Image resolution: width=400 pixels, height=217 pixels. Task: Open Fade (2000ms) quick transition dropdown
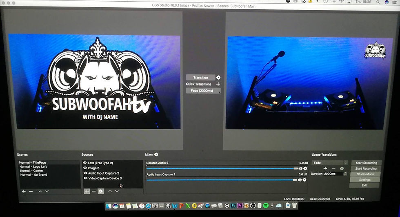(x=203, y=91)
